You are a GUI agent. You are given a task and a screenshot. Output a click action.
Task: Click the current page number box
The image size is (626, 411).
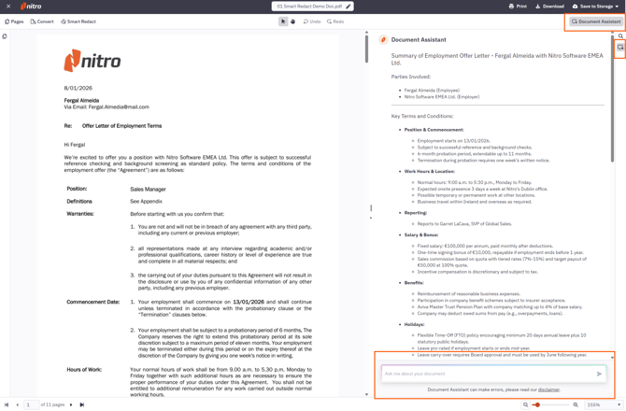32,404
